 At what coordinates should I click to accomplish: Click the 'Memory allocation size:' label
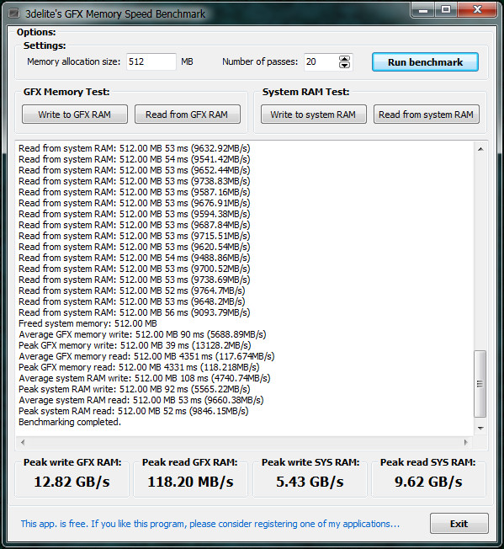tap(74, 62)
